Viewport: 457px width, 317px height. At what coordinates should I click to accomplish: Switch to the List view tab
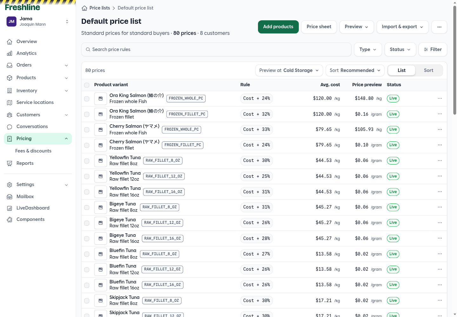tap(401, 70)
